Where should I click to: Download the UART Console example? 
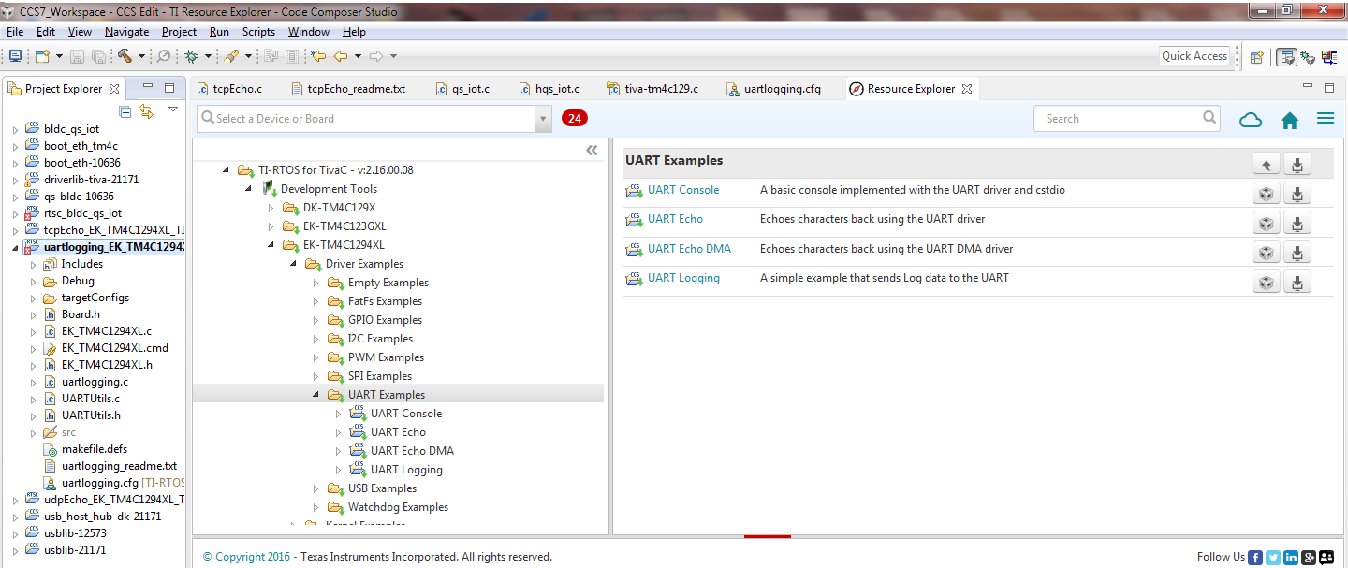tap(1297, 195)
